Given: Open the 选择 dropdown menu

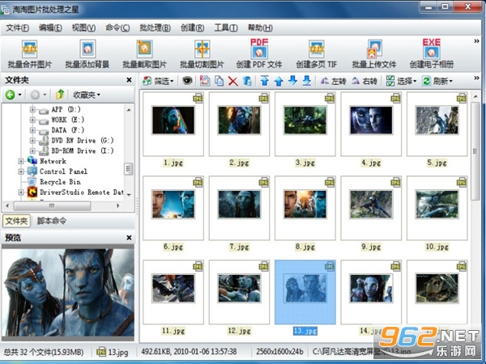Looking at the screenshot, I should pos(402,82).
